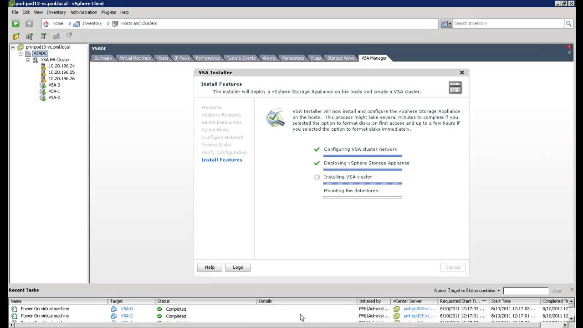Click host 10.20.196.25 warning icon
The width and height of the screenshot is (583, 328).
coord(44,72)
